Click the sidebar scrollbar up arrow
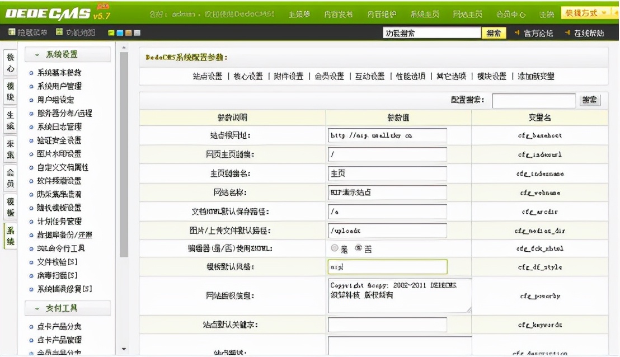This screenshot has height=357, width=620. click(x=124, y=48)
